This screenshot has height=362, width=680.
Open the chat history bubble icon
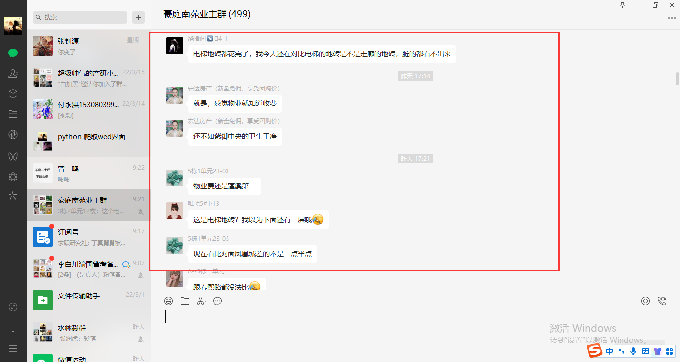click(217, 301)
